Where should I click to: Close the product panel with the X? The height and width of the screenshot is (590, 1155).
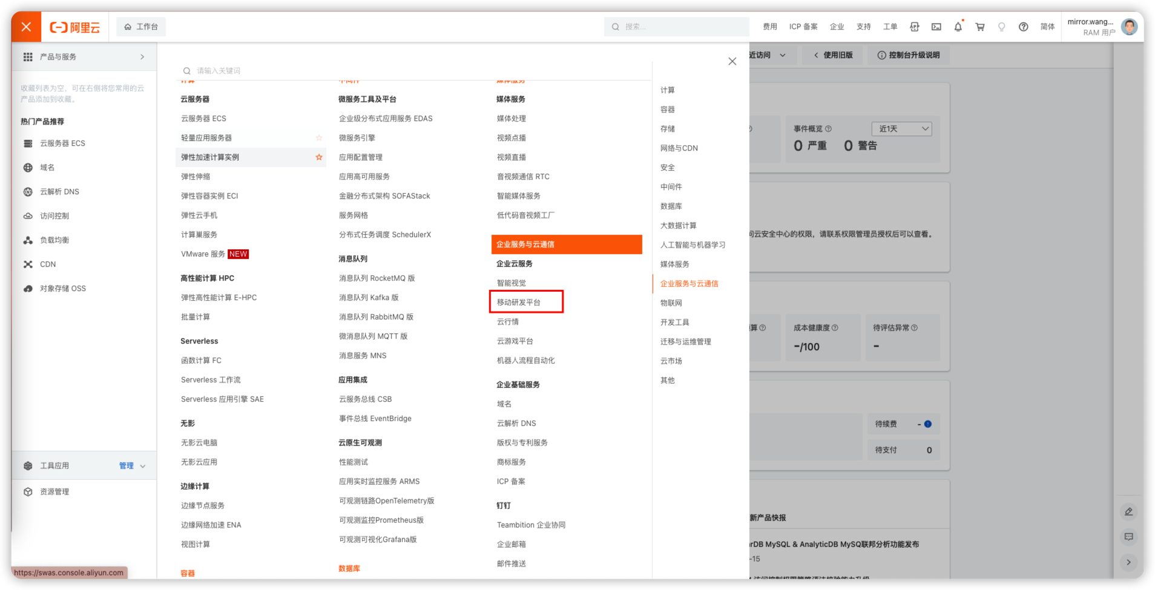pyautogui.click(x=732, y=61)
